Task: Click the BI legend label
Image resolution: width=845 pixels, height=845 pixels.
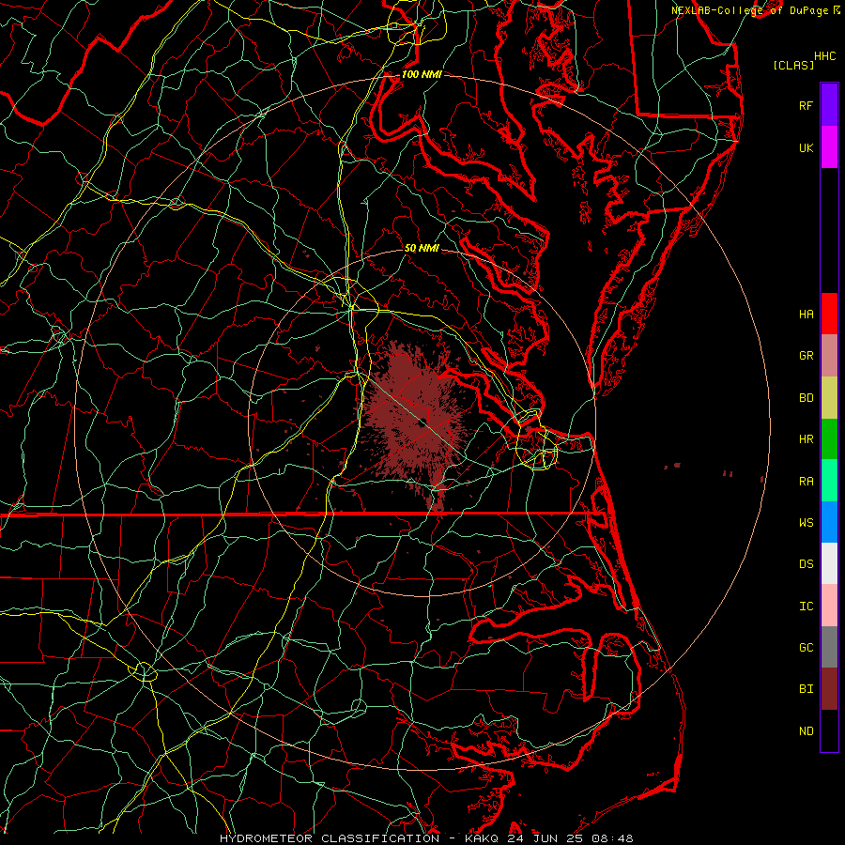Action: (x=806, y=689)
